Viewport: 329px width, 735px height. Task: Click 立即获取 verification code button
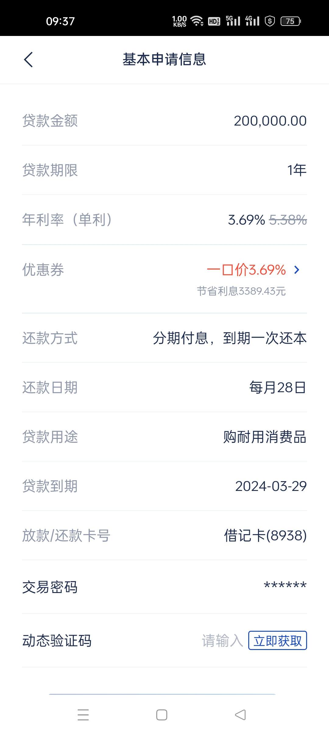278,640
